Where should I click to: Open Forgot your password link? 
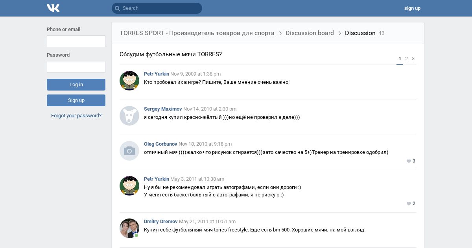76,116
